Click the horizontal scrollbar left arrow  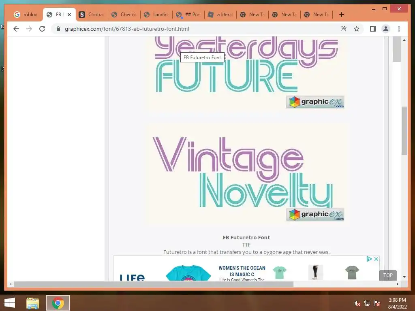tap(11, 284)
